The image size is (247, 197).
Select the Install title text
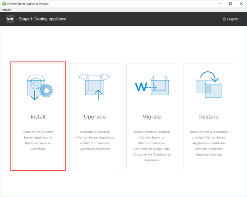point(38,117)
